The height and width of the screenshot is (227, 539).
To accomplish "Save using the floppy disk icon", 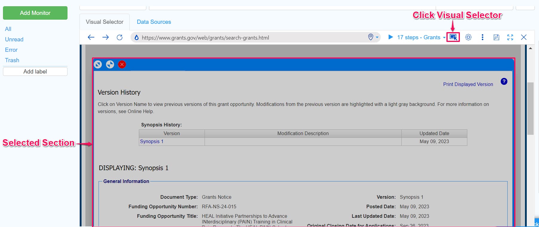I will (496, 37).
